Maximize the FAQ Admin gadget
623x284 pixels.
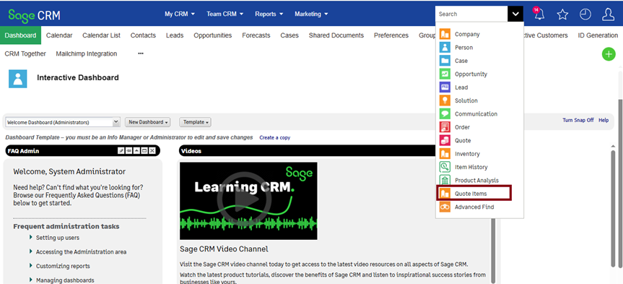tap(144, 151)
